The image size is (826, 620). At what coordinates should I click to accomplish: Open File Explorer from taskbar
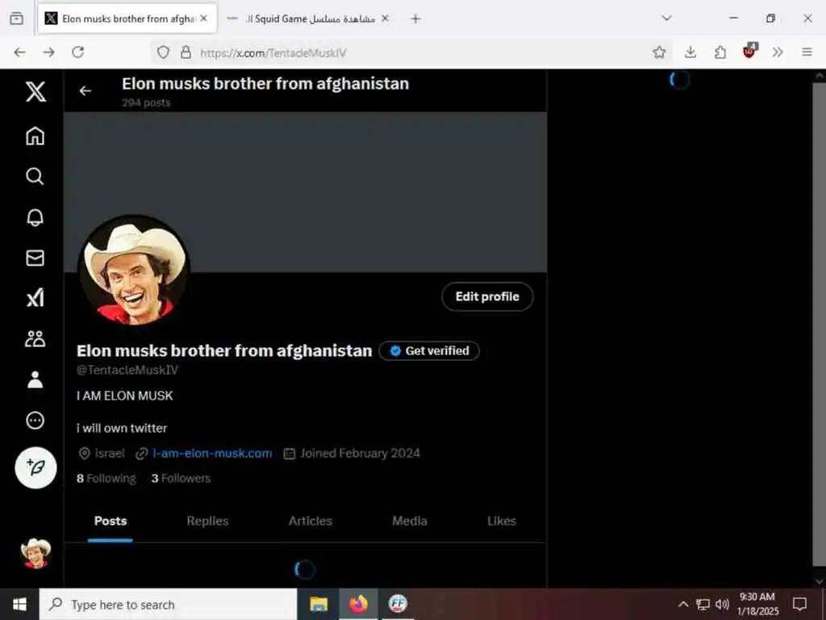pos(318,604)
